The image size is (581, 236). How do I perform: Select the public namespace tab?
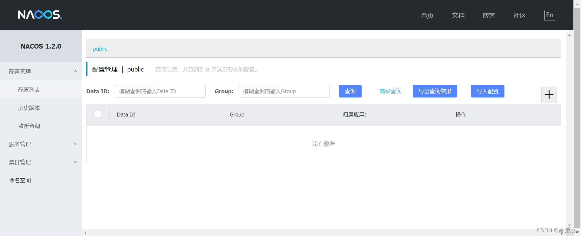pos(100,49)
